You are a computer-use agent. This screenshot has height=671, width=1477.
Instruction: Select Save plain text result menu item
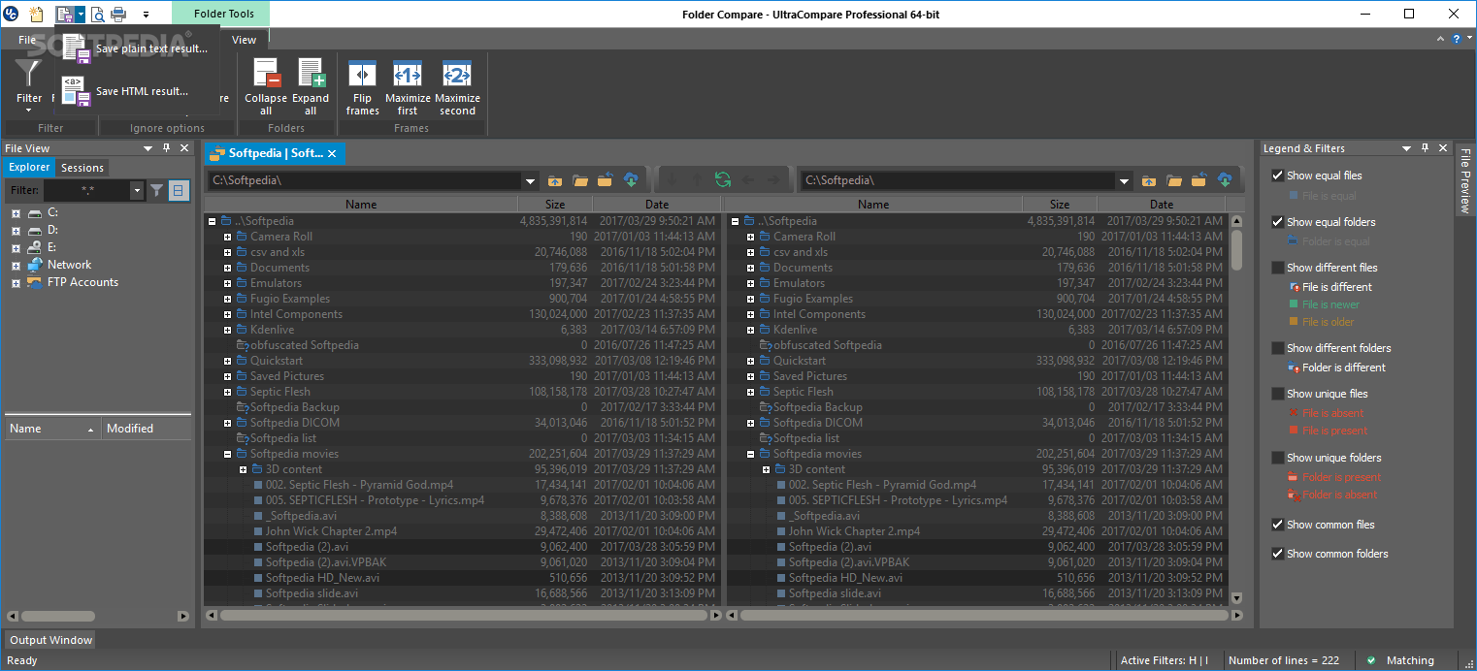136,48
